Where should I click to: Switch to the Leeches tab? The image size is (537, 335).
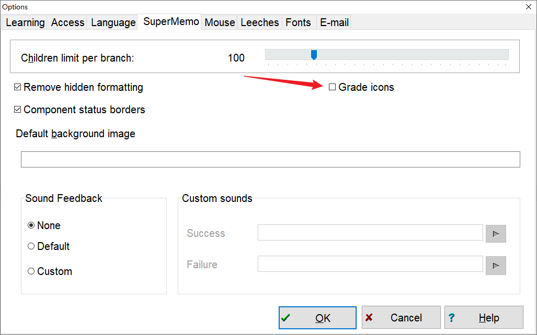[260, 22]
